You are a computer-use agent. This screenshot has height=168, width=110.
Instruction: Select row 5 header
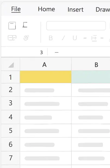tap(11, 131)
